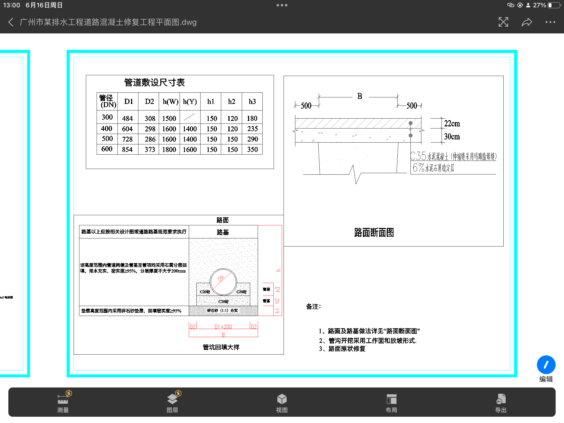
Task: Tap cell value 854 in DN600 row
Action: tap(127, 150)
